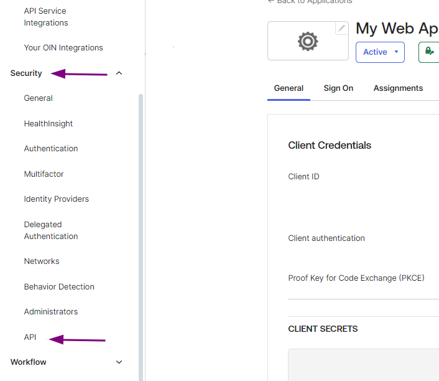Click the pencil edit logo icon
The height and width of the screenshot is (381, 439).
click(341, 29)
